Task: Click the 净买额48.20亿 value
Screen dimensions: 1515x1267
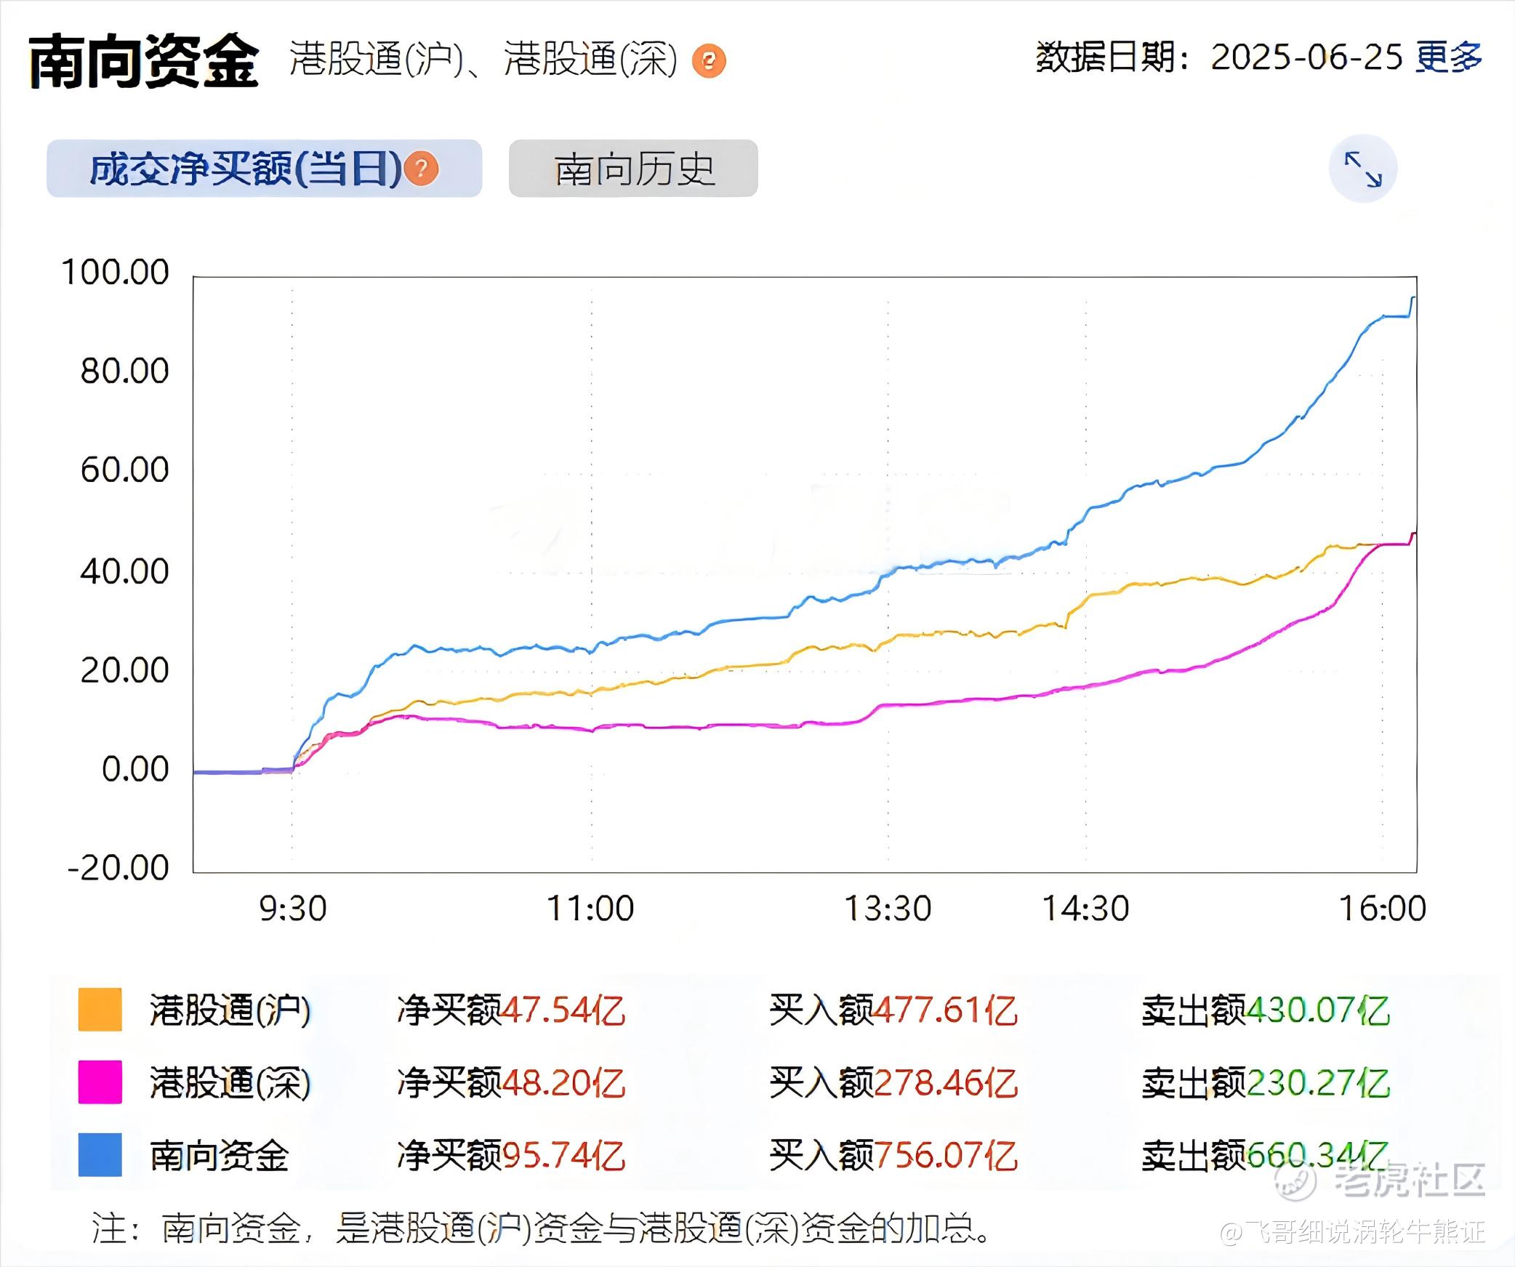Action: [511, 1083]
